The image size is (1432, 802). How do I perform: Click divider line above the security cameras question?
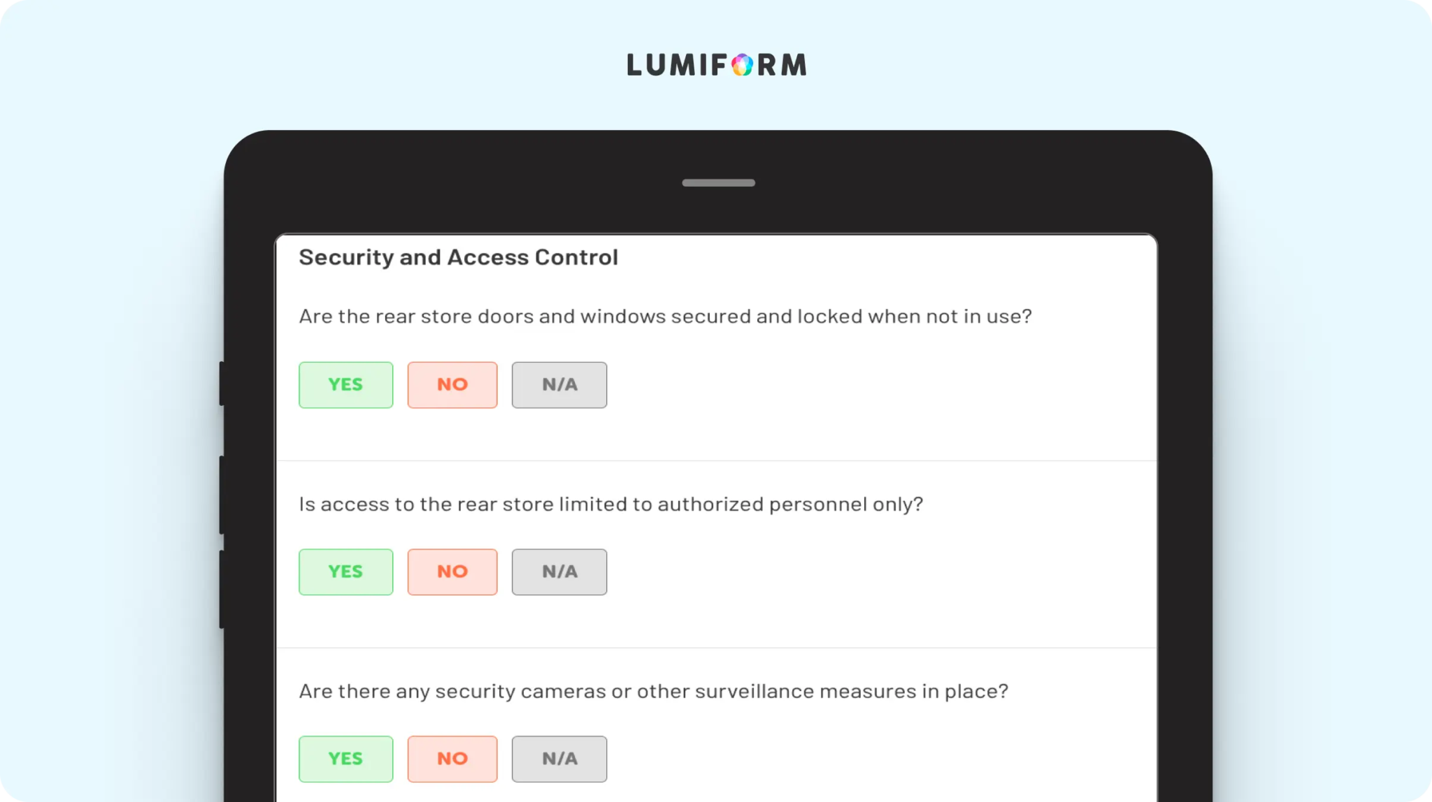(717, 648)
